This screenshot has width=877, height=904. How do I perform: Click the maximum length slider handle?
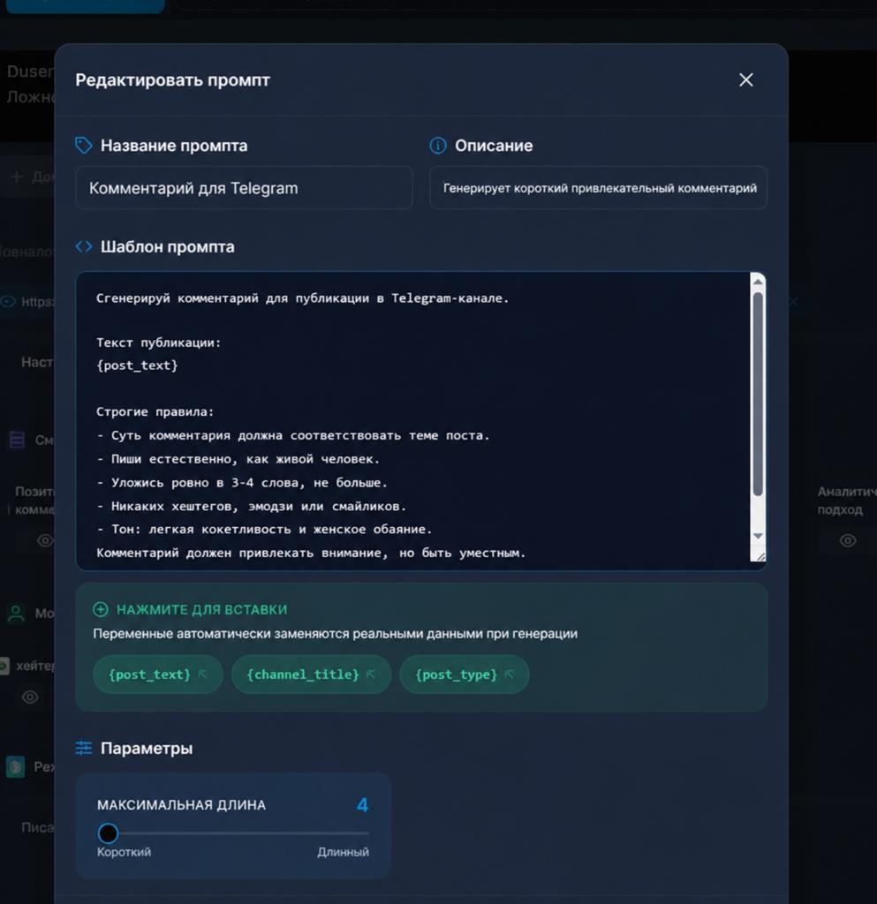click(108, 833)
